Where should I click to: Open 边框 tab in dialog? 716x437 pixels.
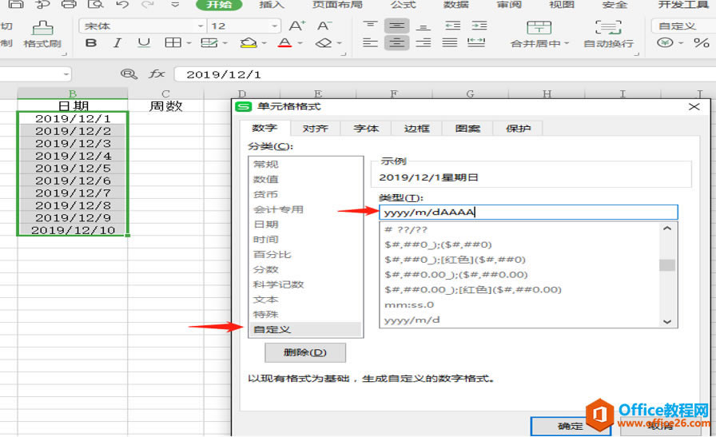coord(417,129)
